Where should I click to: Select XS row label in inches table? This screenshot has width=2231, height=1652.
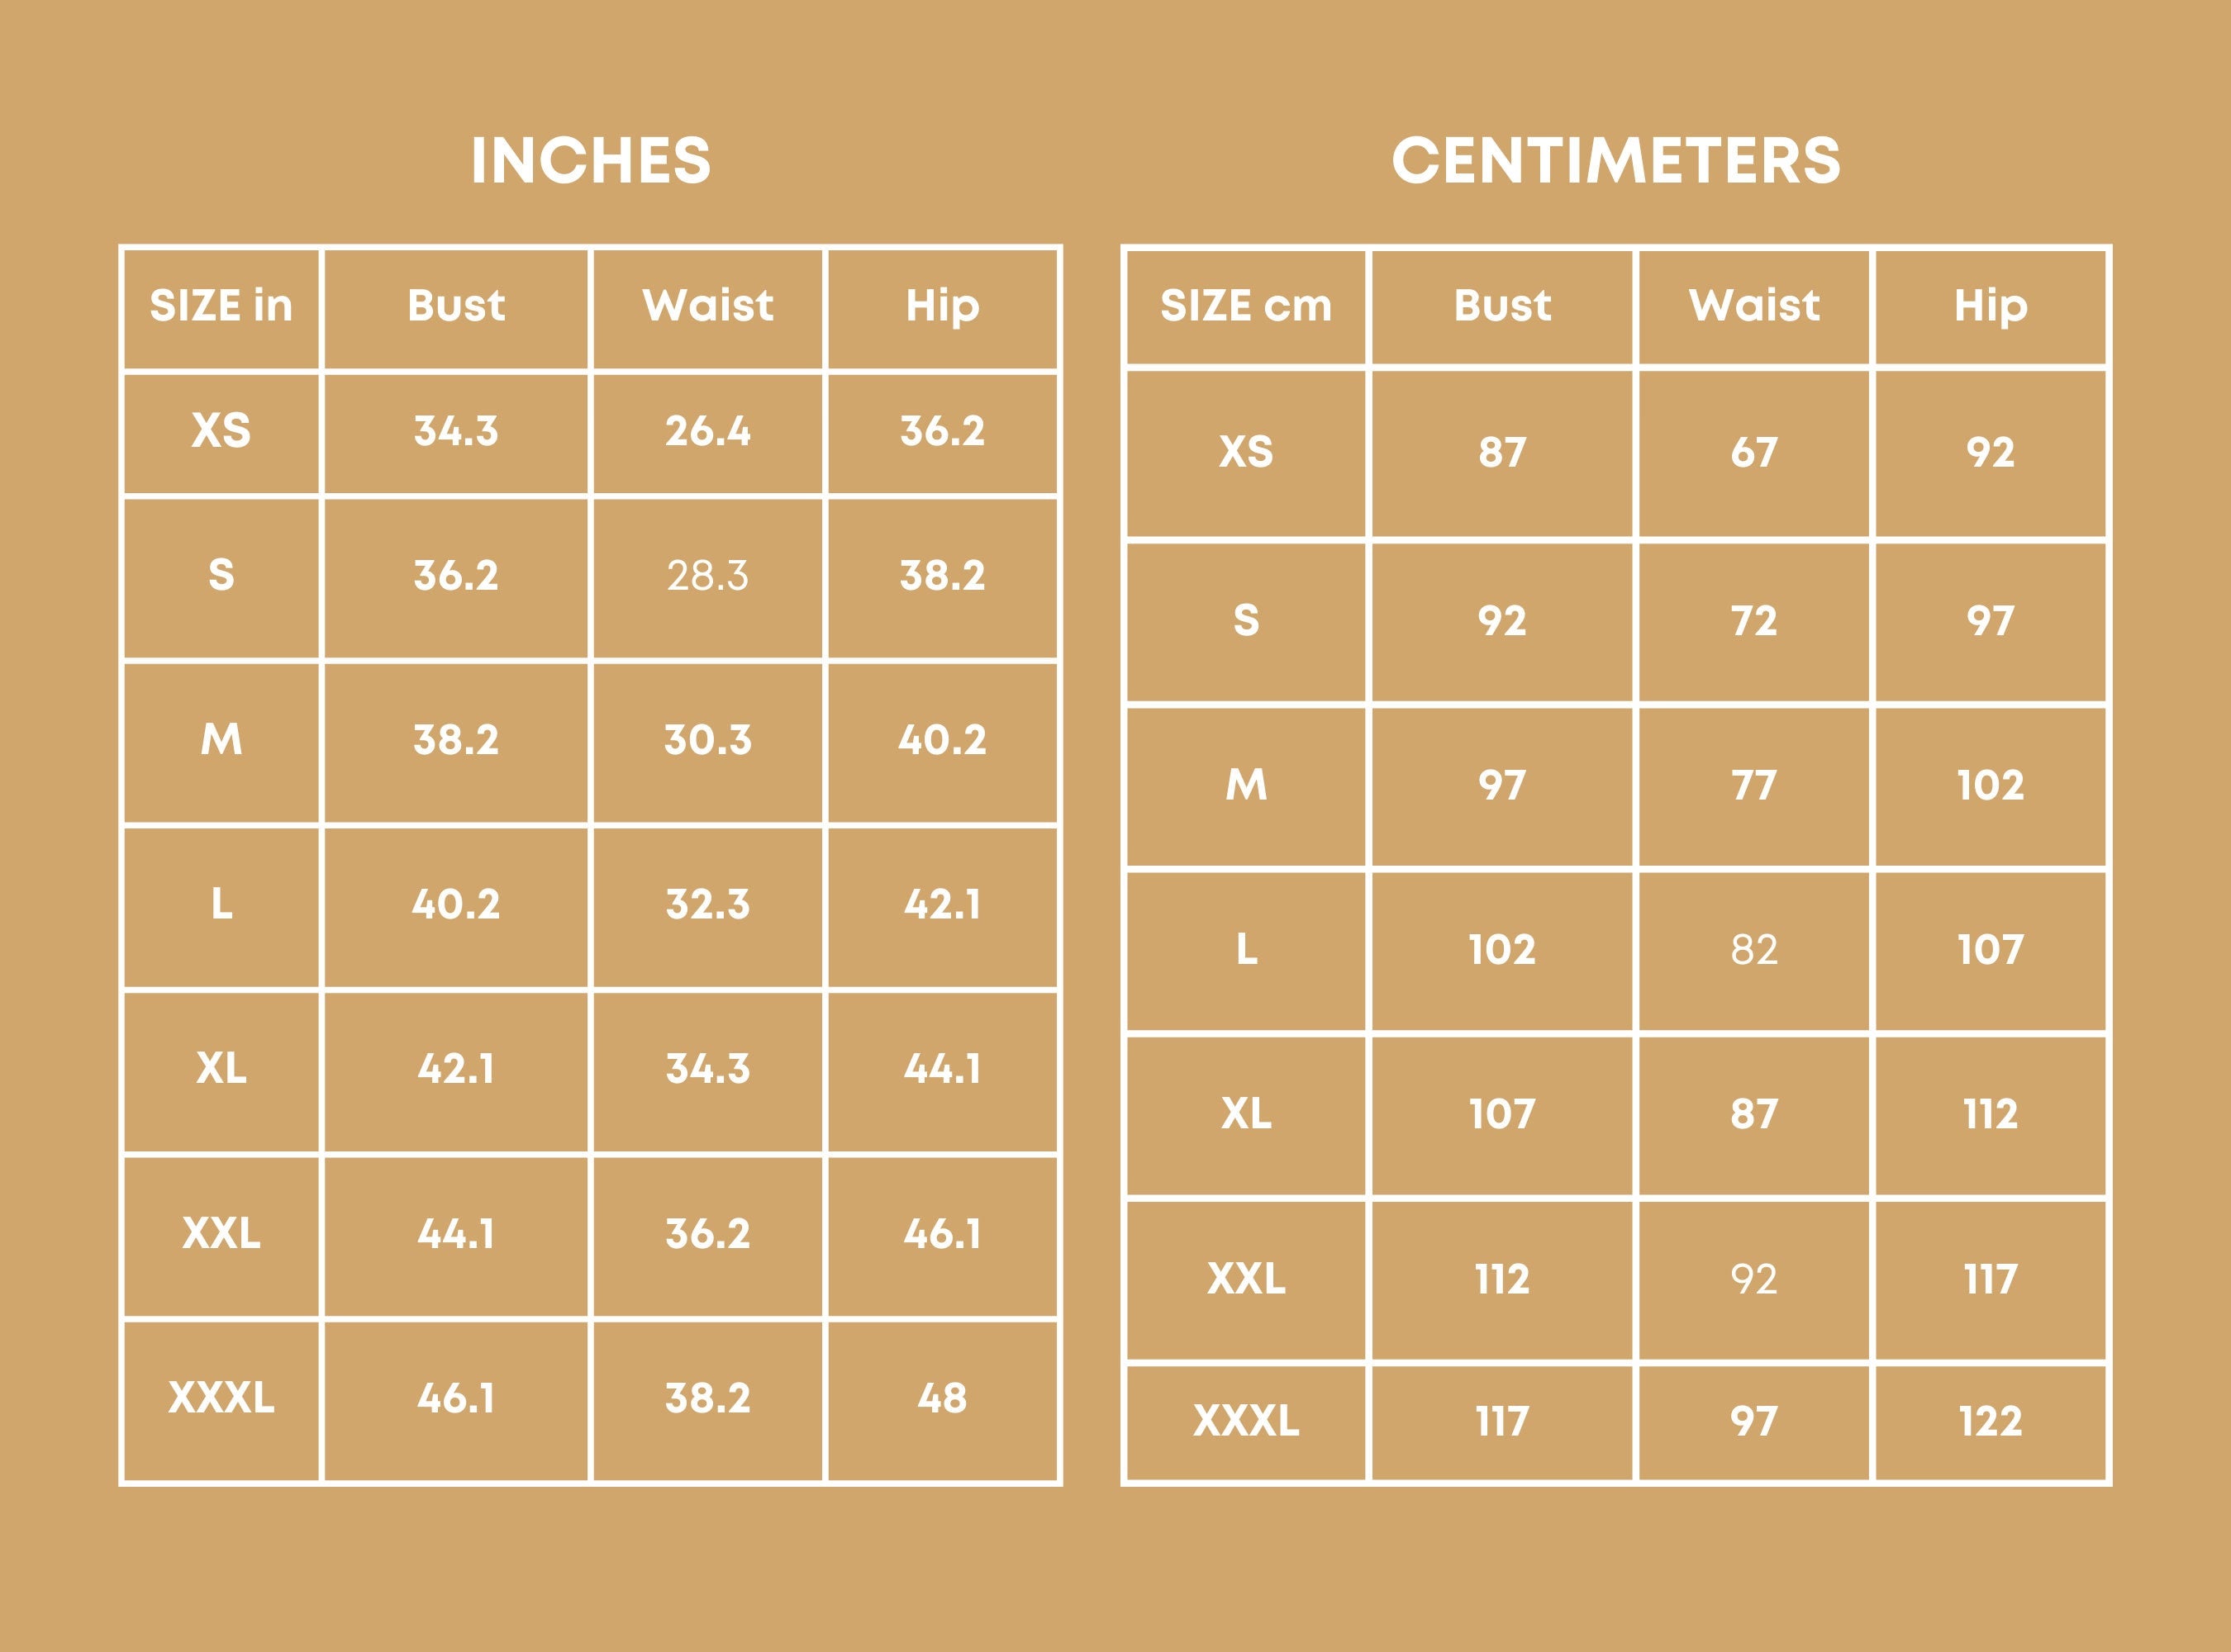(221, 431)
